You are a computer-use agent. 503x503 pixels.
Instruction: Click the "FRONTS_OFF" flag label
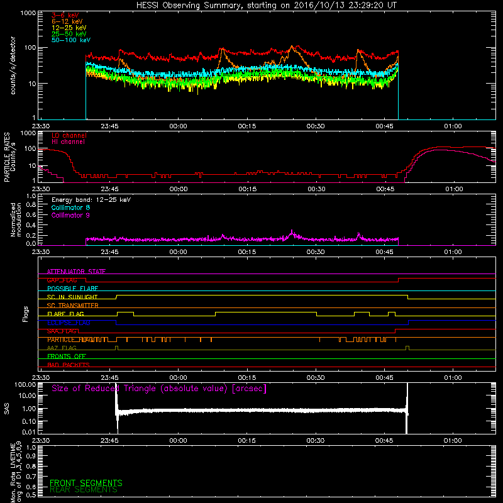(x=67, y=356)
